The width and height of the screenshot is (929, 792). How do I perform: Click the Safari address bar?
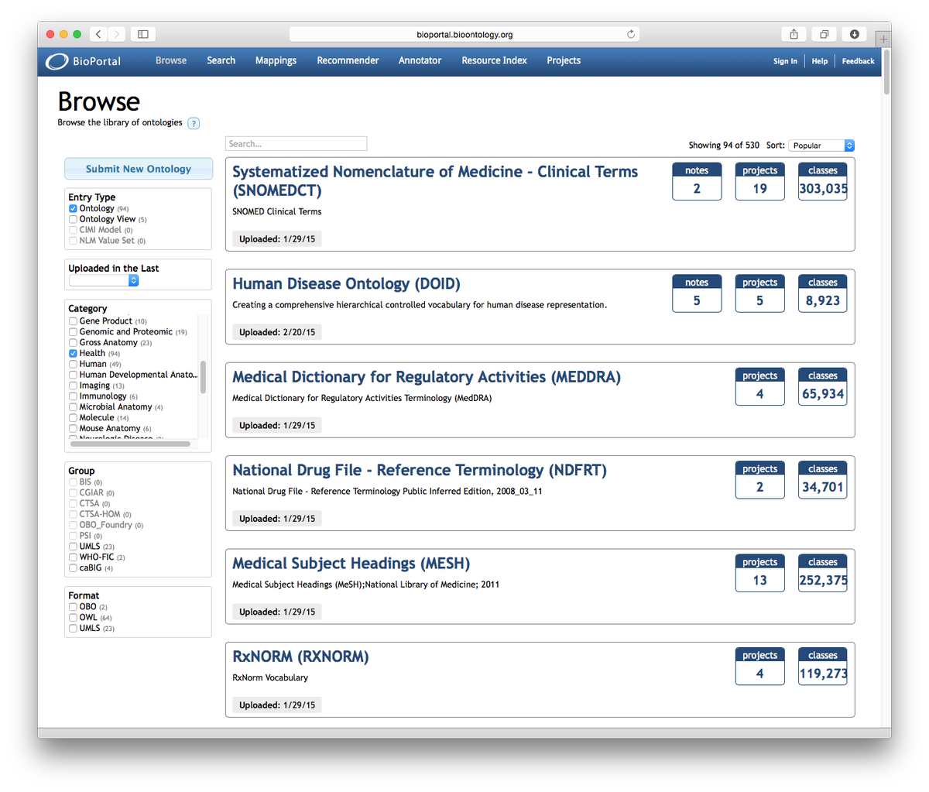[x=464, y=34]
